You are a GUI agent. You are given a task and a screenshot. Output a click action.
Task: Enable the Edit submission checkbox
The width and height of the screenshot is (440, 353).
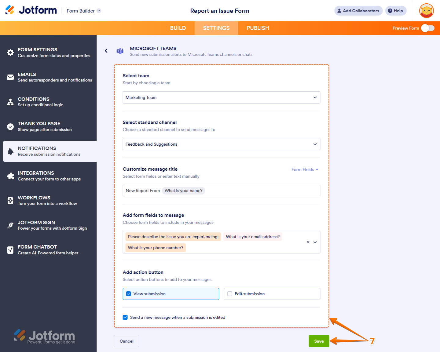tap(229, 294)
